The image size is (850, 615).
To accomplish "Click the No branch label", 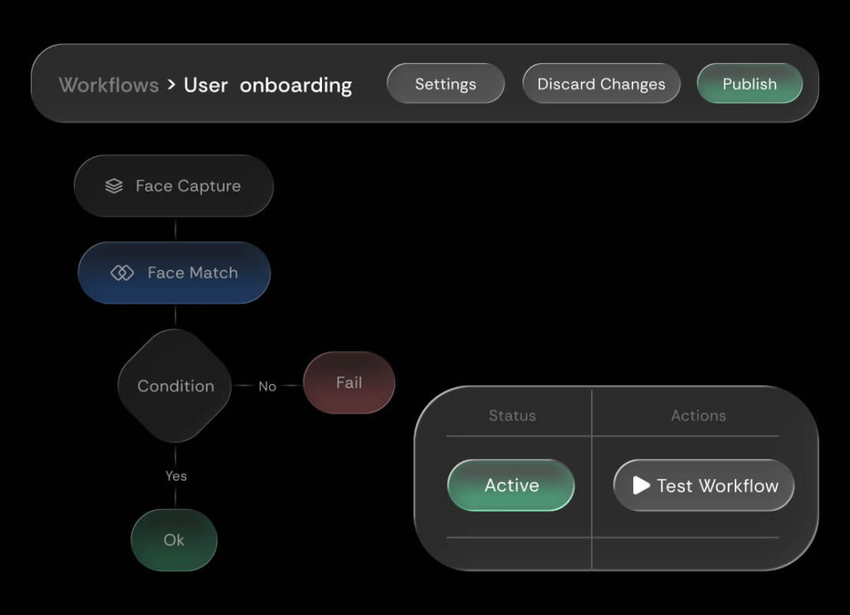I will point(267,387).
